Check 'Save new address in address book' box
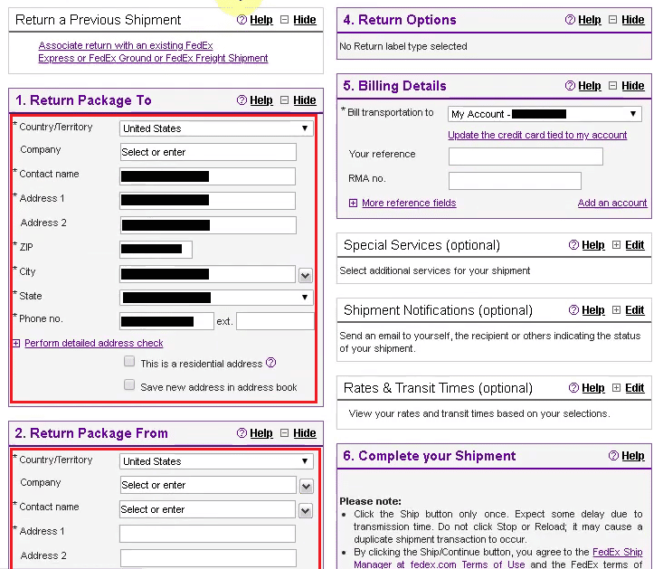The height and width of the screenshot is (569, 663). pos(129,384)
